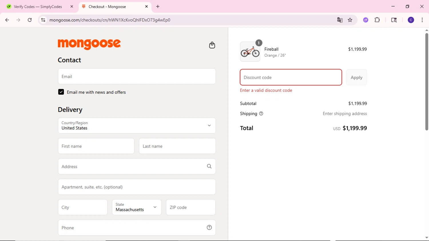
Task: Click the purple extension icon in the toolbar
Action: pyautogui.click(x=366, y=20)
